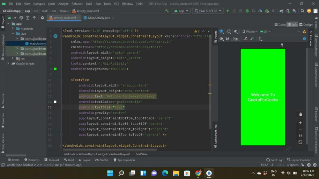319x179 pixels.
Task: Open the Analyze menu
Action: tap(63, 3)
